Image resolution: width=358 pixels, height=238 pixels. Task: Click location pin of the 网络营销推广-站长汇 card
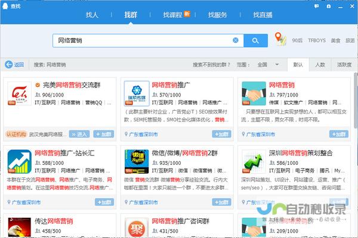tap(9, 202)
